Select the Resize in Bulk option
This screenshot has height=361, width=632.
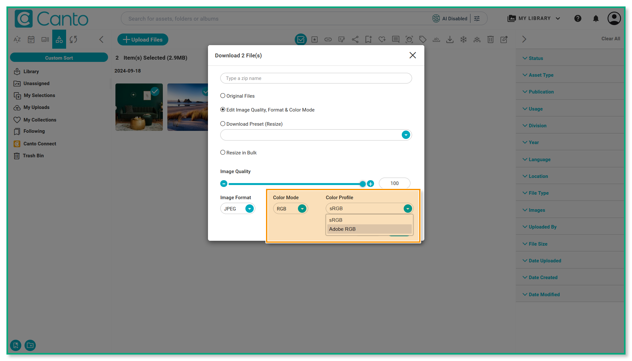223,152
